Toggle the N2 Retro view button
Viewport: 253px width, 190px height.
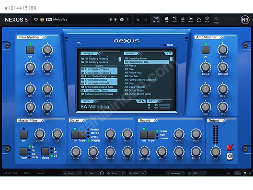pyautogui.click(x=156, y=19)
